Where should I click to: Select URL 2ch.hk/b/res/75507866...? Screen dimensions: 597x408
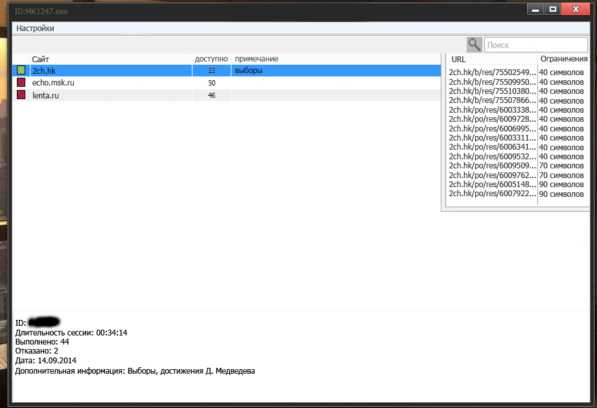click(x=492, y=100)
